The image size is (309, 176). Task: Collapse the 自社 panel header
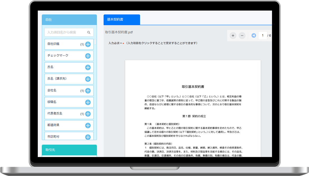click(x=69, y=20)
